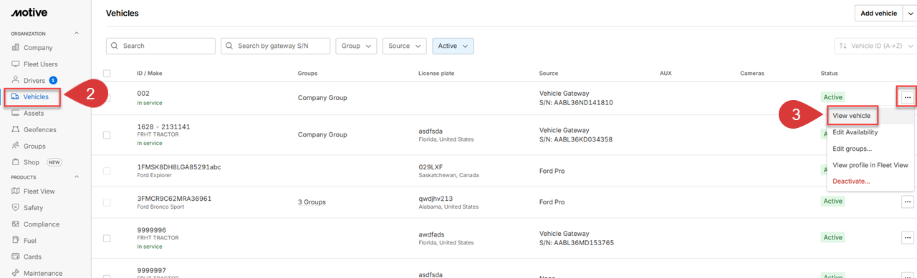Viewport: 917px width, 278px height.
Task: Click the Fleet View map icon
Action: click(16, 192)
